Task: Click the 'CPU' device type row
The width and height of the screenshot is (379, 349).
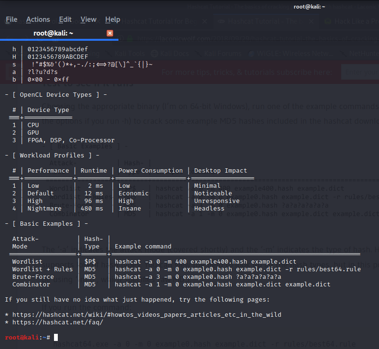Action: pos(33,125)
